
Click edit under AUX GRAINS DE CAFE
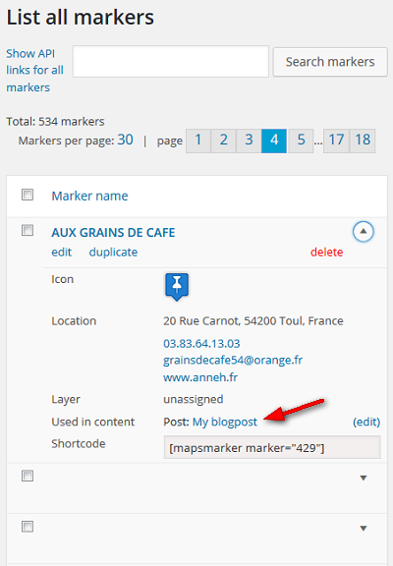[x=62, y=252]
